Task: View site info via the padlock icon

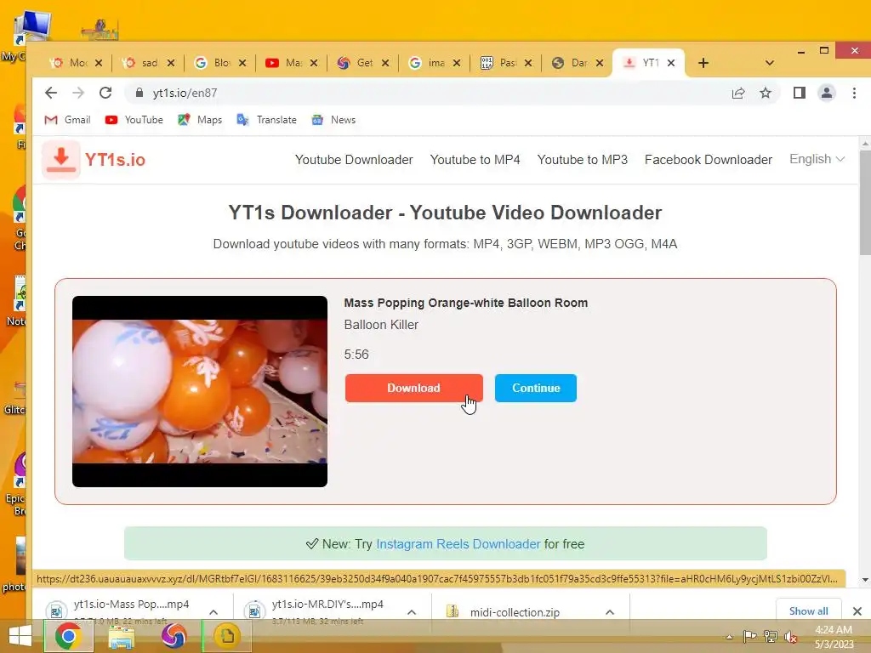Action: 139,93
